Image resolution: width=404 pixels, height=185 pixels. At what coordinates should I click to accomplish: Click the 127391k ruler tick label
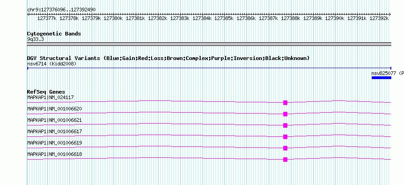357,18
